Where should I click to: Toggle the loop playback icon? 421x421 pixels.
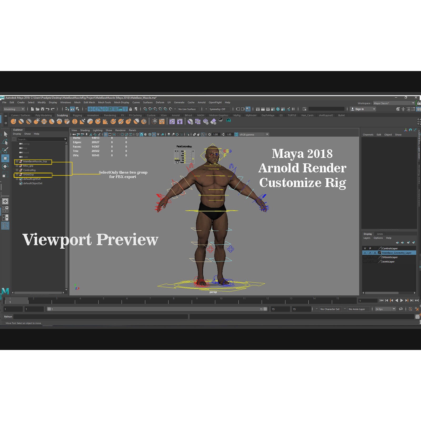(x=401, y=309)
